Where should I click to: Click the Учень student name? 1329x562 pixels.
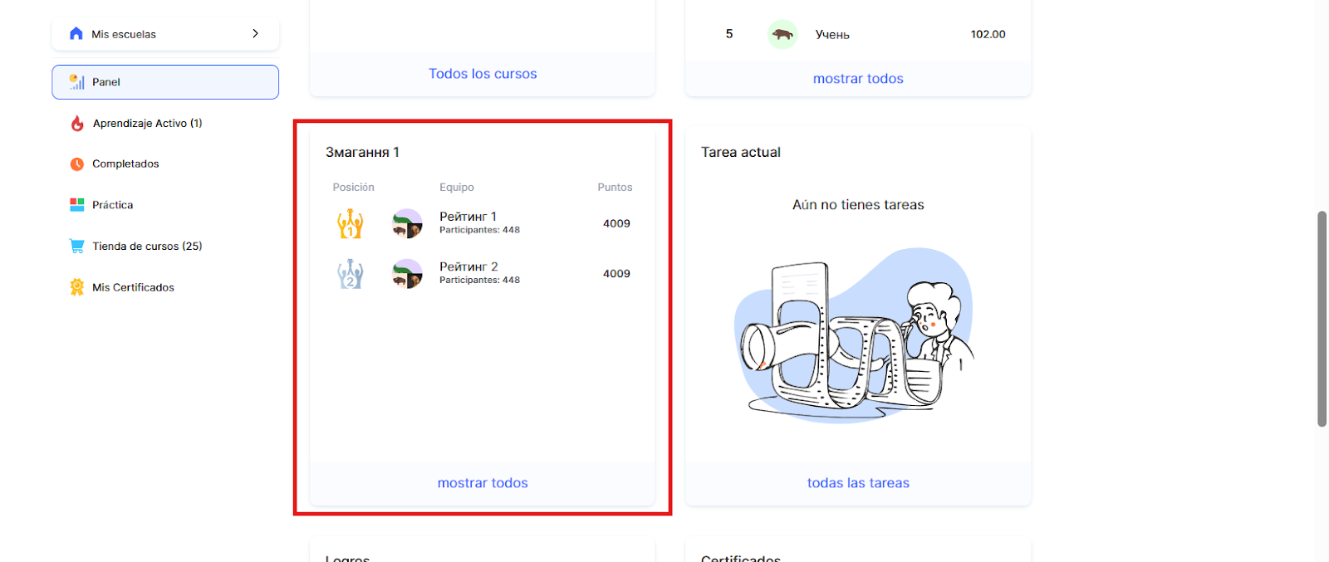click(x=832, y=34)
